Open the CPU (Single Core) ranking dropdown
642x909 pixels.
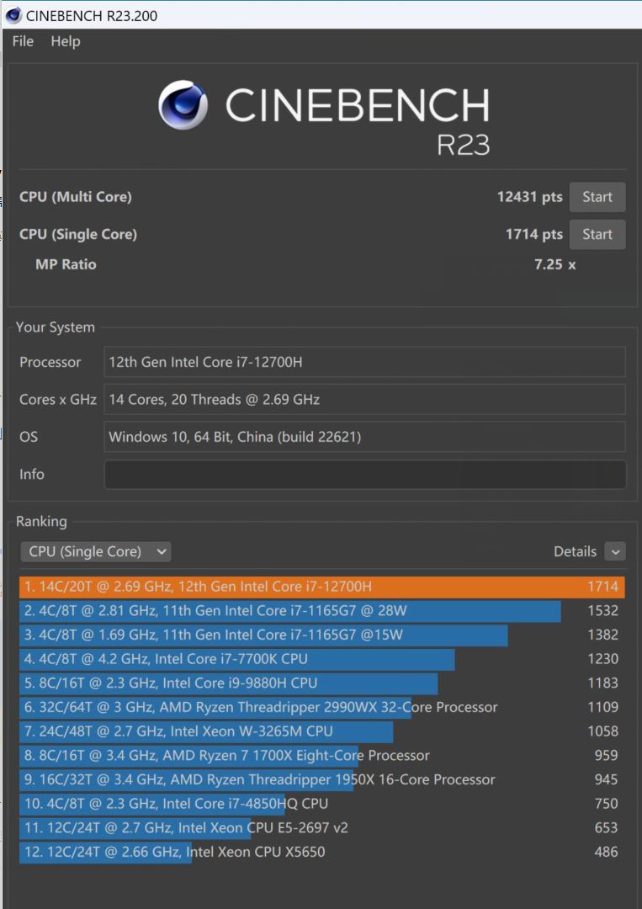pyautogui.click(x=96, y=551)
